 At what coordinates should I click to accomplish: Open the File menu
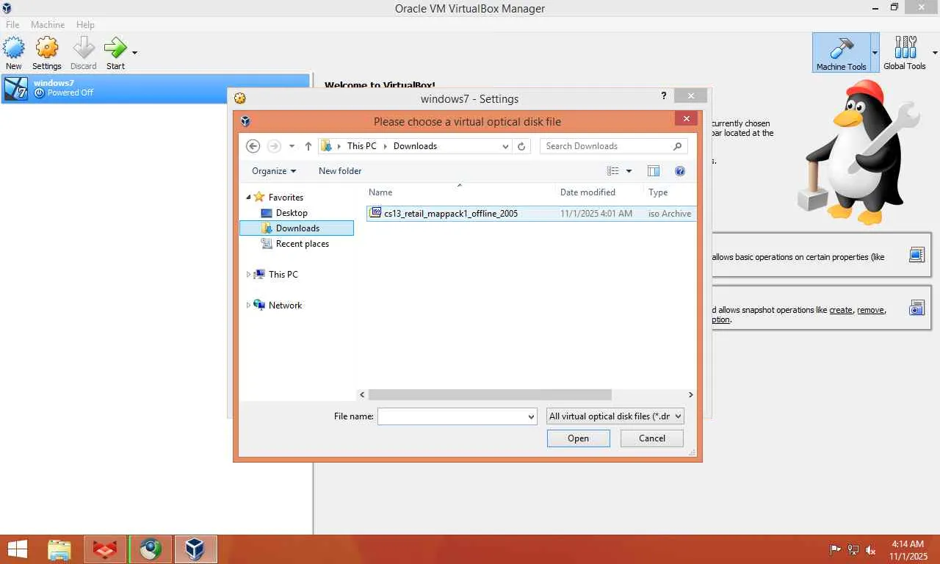pos(12,24)
